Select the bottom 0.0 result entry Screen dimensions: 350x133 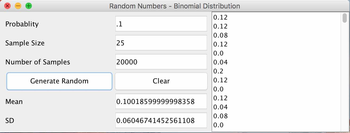pyautogui.click(x=218, y=125)
